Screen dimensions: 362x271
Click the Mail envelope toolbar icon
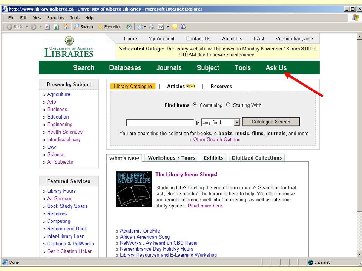coord(140,27)
